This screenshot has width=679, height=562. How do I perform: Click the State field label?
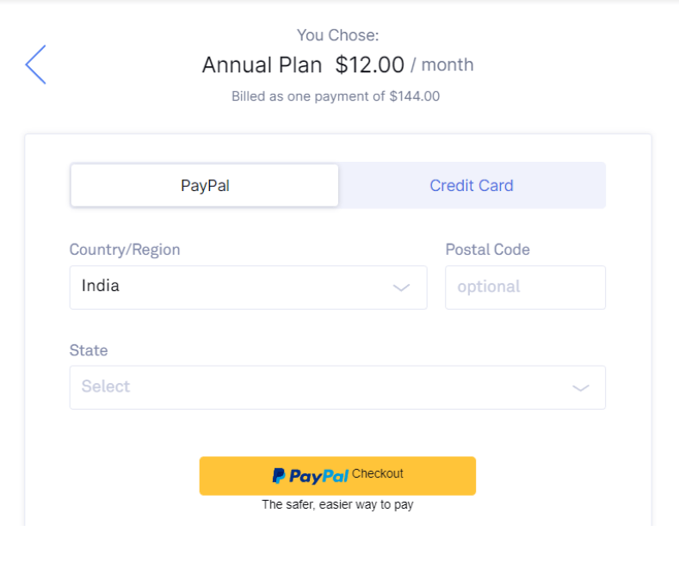pos(89,350)
